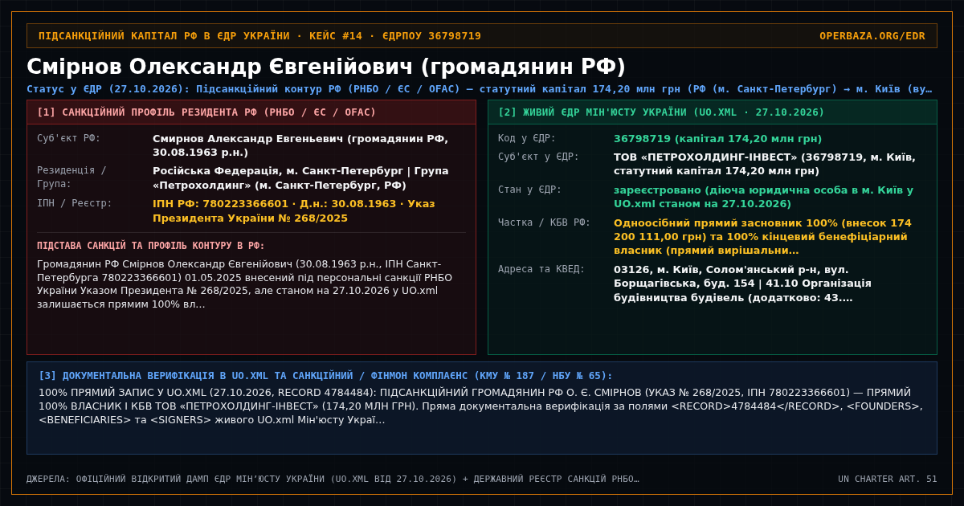Click the field label "Адреса та КВЕД:"
The height and width of the screenshot is (506, 964).
(x=541, y=269)
